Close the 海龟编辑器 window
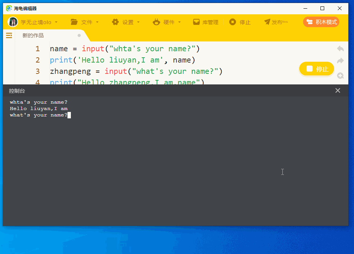Image resolution: width=354 pixels, height=254 pixels. [x=340, y=8]
